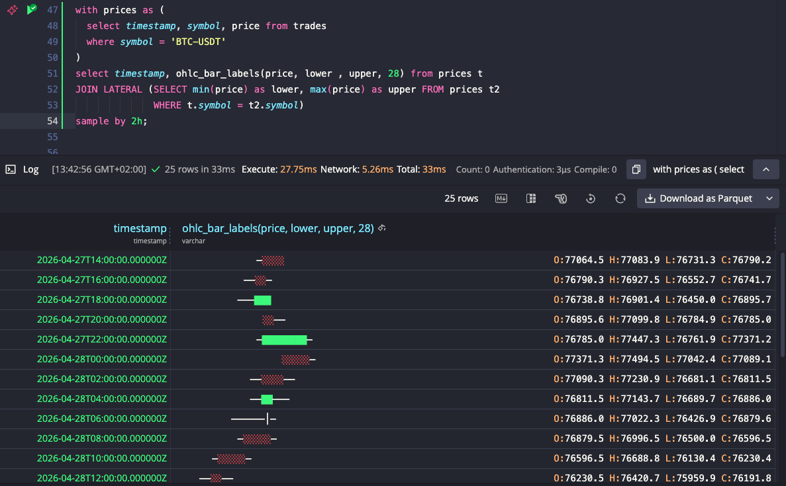Viewport: 786px width, 486px height.
Task: Click line number 48 in the gutter
Action: pyautogui.click(x=52, y=26)
